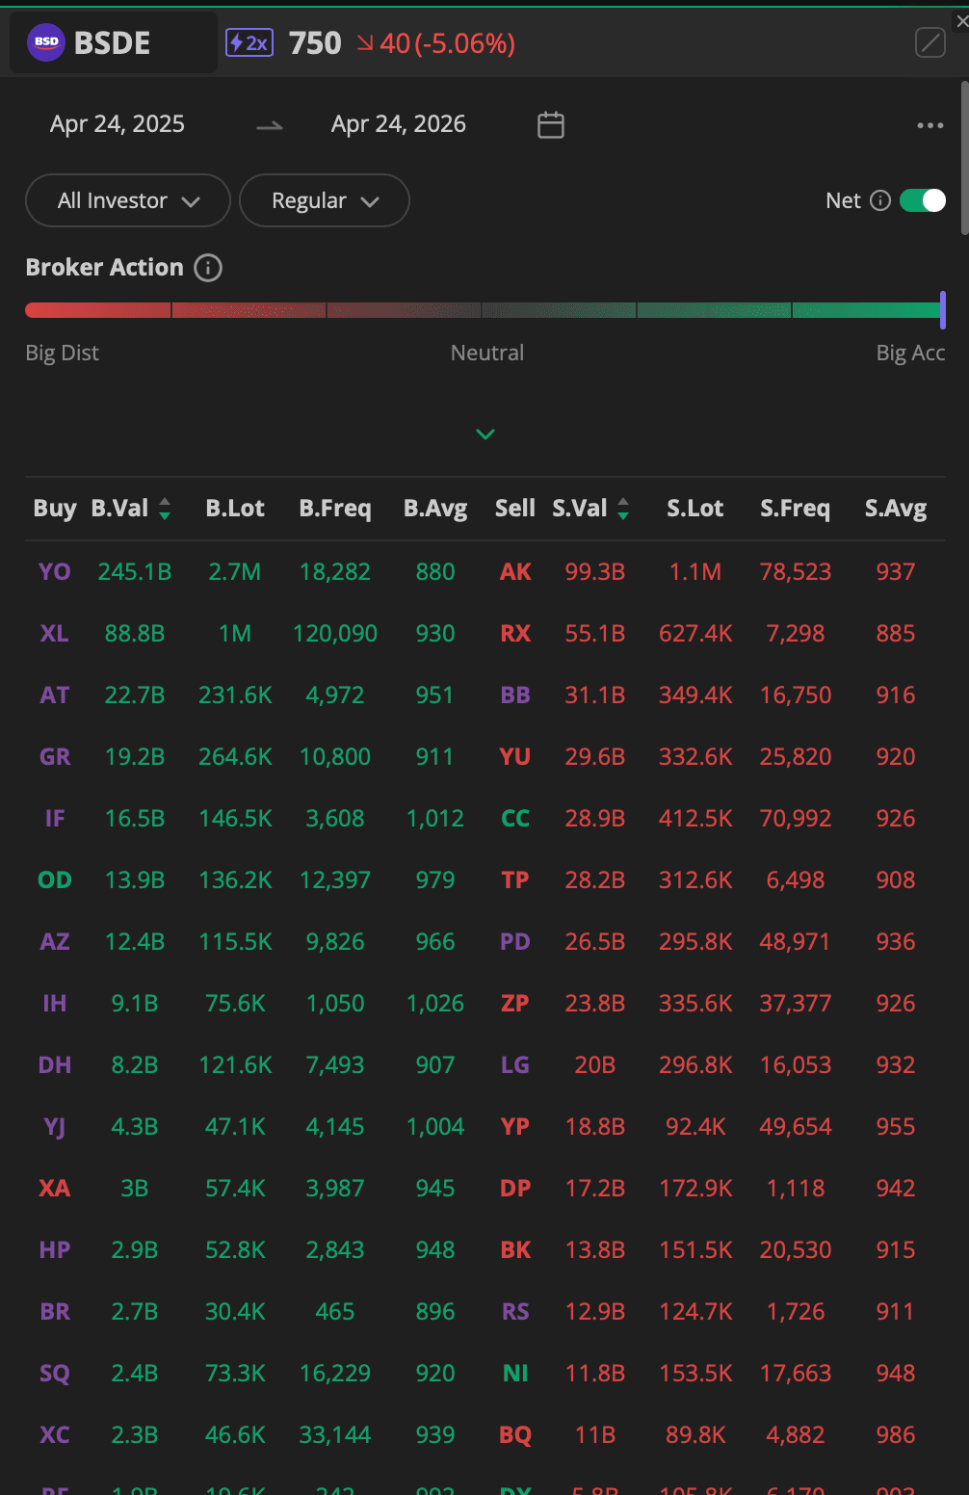Click the Broker Action info icon
The height and width of the screenshot is (1495, 969).
pyautogui.click(x=208, y=269)
